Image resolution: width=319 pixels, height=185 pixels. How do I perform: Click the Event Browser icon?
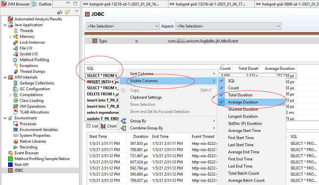coord(10,153)
